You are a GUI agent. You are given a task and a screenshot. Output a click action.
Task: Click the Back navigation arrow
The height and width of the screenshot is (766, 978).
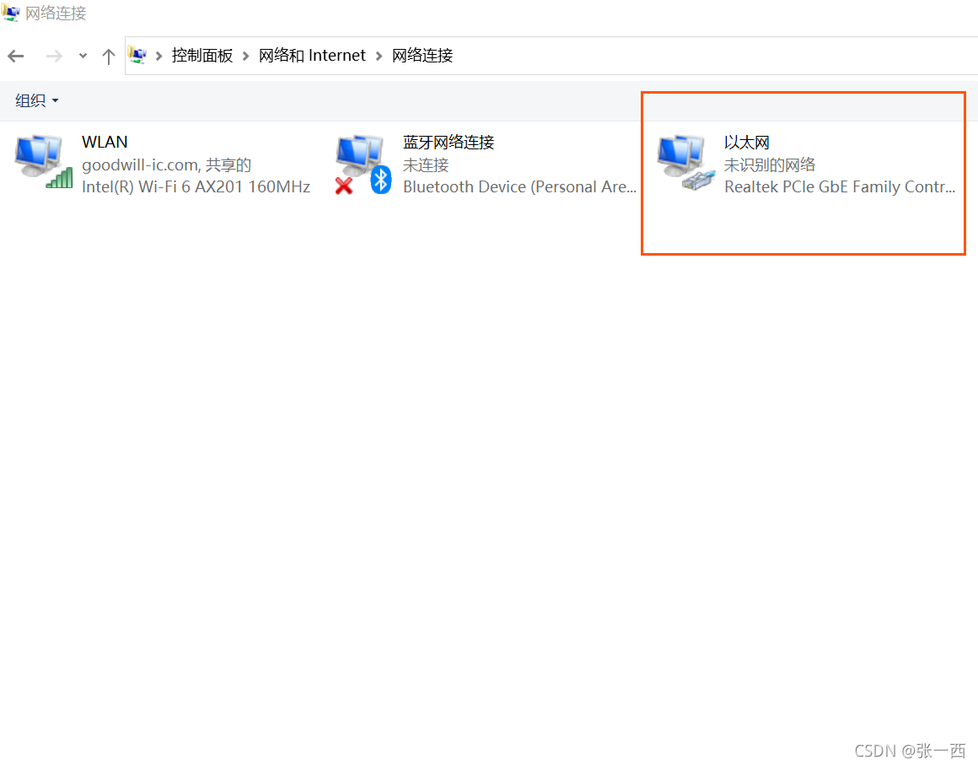[15, 57]
